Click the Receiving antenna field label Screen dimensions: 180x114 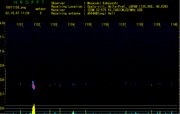pyautogui.click(x=66, y=13)
